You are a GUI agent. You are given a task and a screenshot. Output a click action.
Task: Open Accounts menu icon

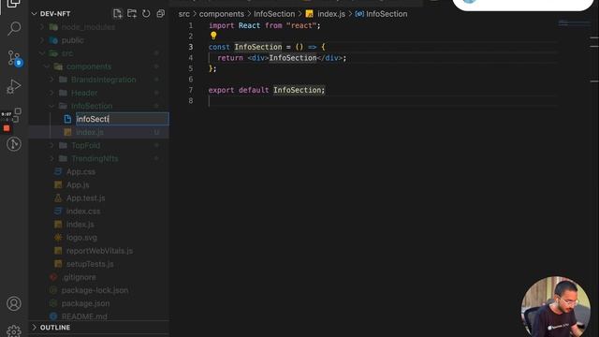14,303
